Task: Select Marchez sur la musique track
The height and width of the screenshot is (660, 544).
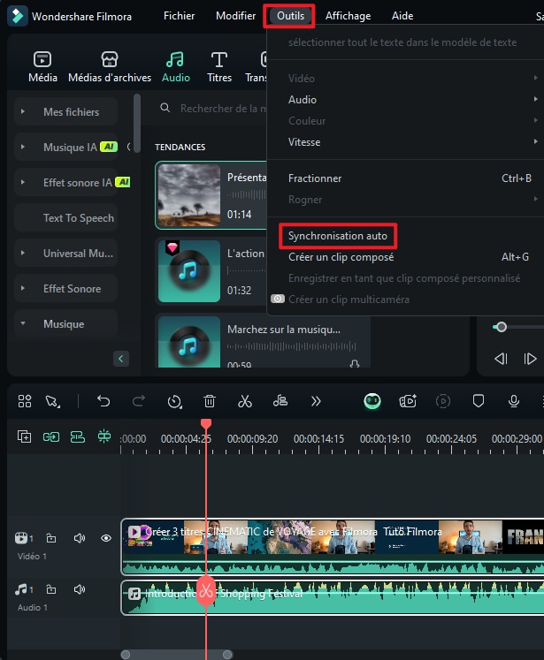Action: click(x=263, y=342)
